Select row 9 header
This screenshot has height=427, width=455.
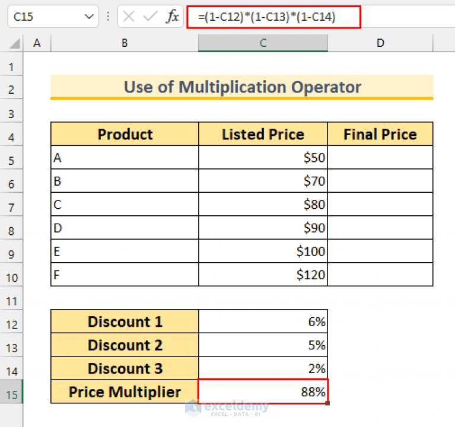[11, 251]
